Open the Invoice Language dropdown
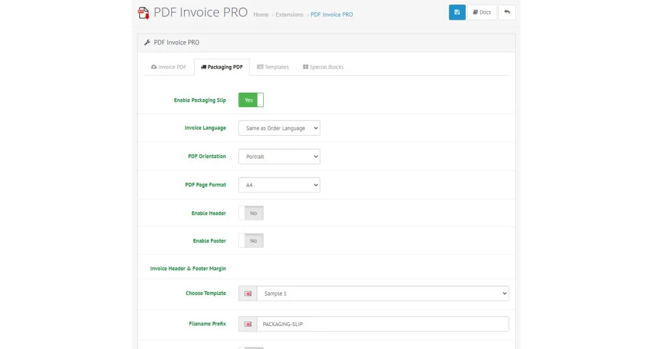Viewport: 653px width, 349px height. coord(279,128)
